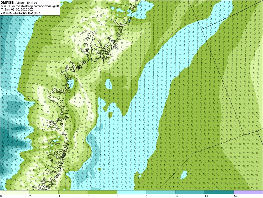Click the legend label '2'

tap(30, 196)
